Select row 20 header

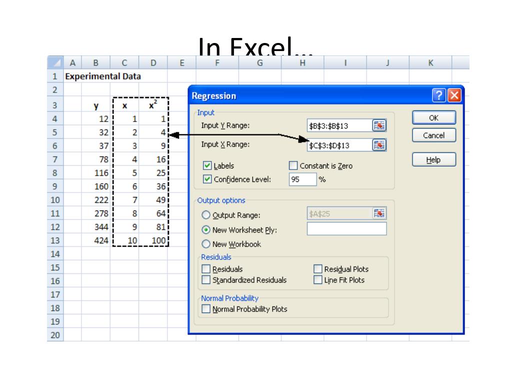point(55,334)
